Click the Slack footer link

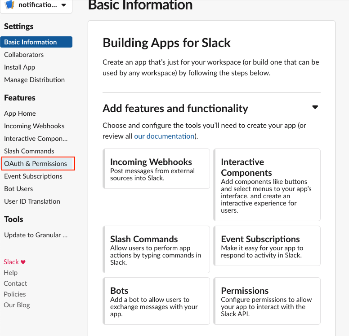[x=11, y=262]
